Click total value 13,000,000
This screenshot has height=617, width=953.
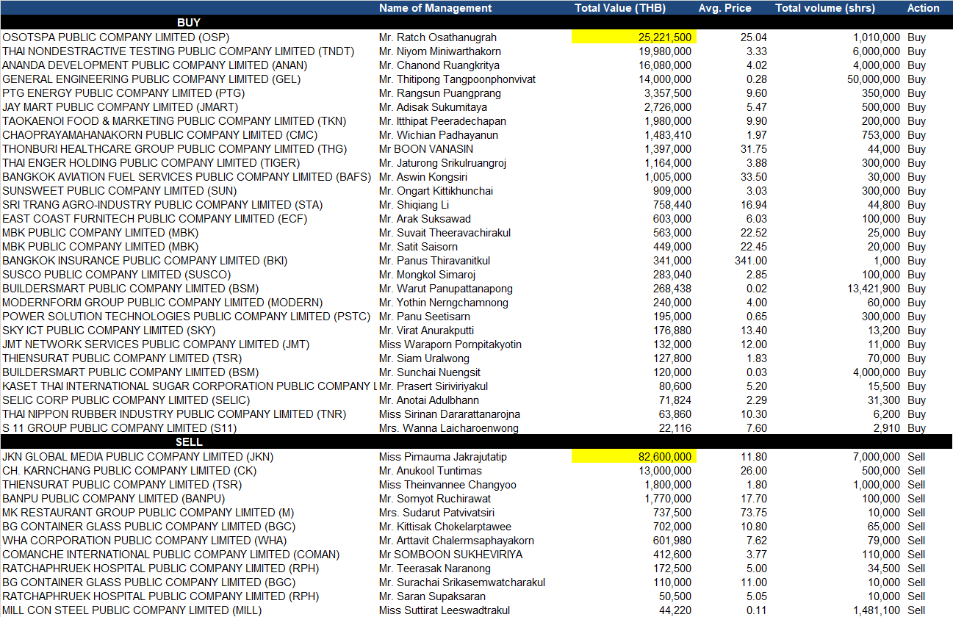[x=665, y=471]
